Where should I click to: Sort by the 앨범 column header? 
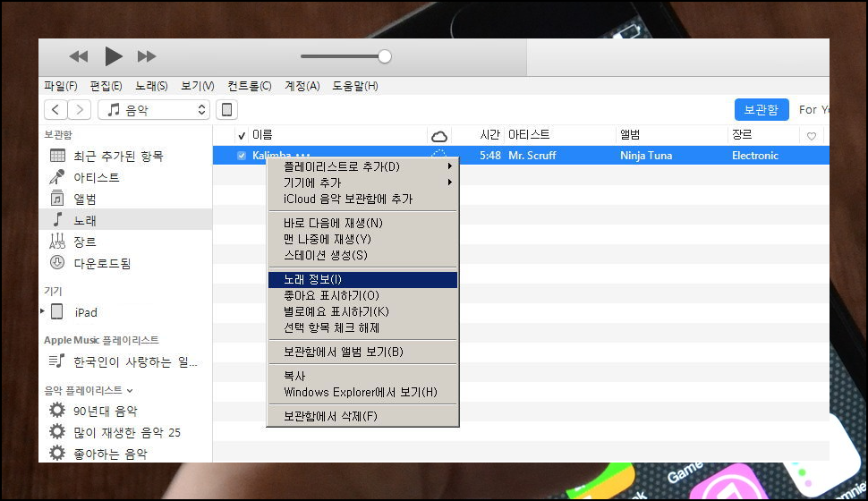pyautogui.click(x=630, y=134)
